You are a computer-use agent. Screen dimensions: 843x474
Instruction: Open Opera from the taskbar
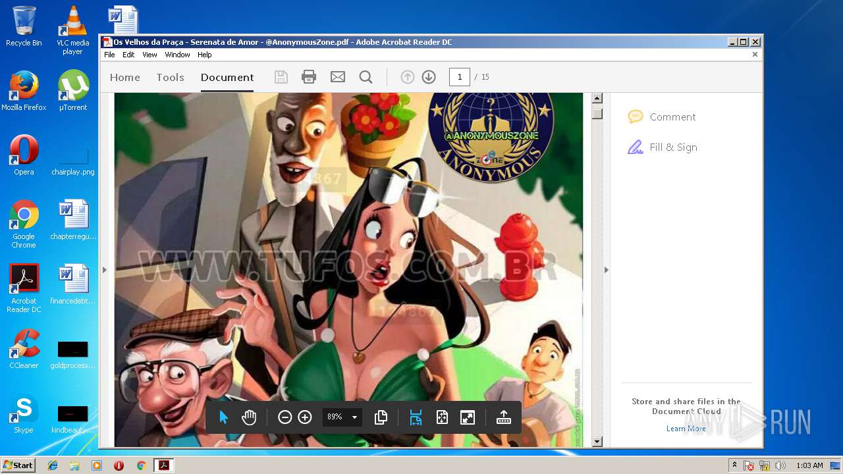(x=119, y=465)
